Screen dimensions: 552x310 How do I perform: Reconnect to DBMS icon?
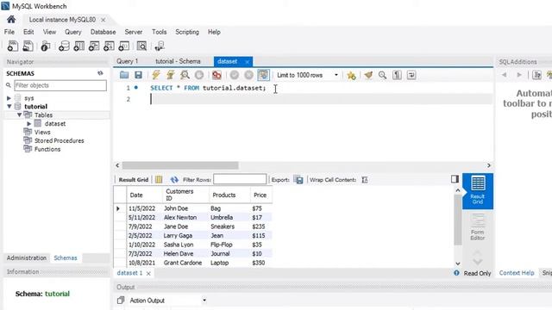tap(160, 46)
